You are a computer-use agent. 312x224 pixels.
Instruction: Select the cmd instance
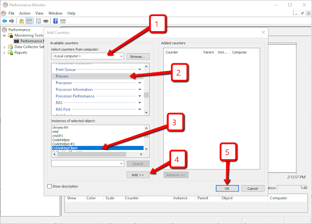[55, 131]
